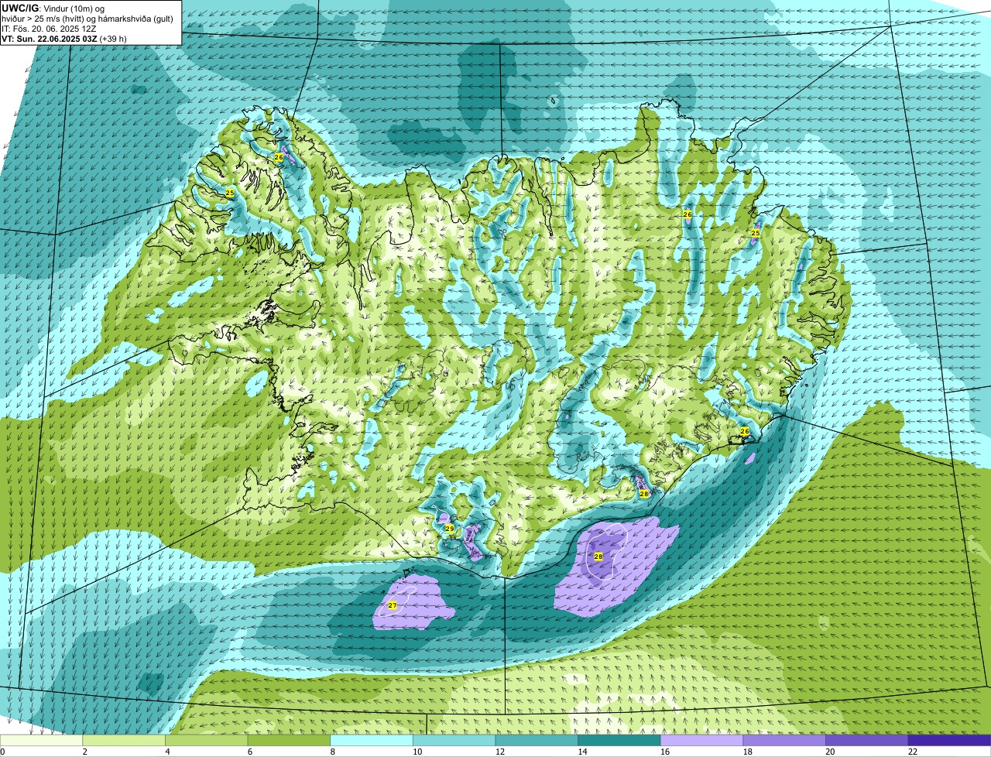
Task: Click the legend scale label "20"
Action: click(x=830, y=752)
